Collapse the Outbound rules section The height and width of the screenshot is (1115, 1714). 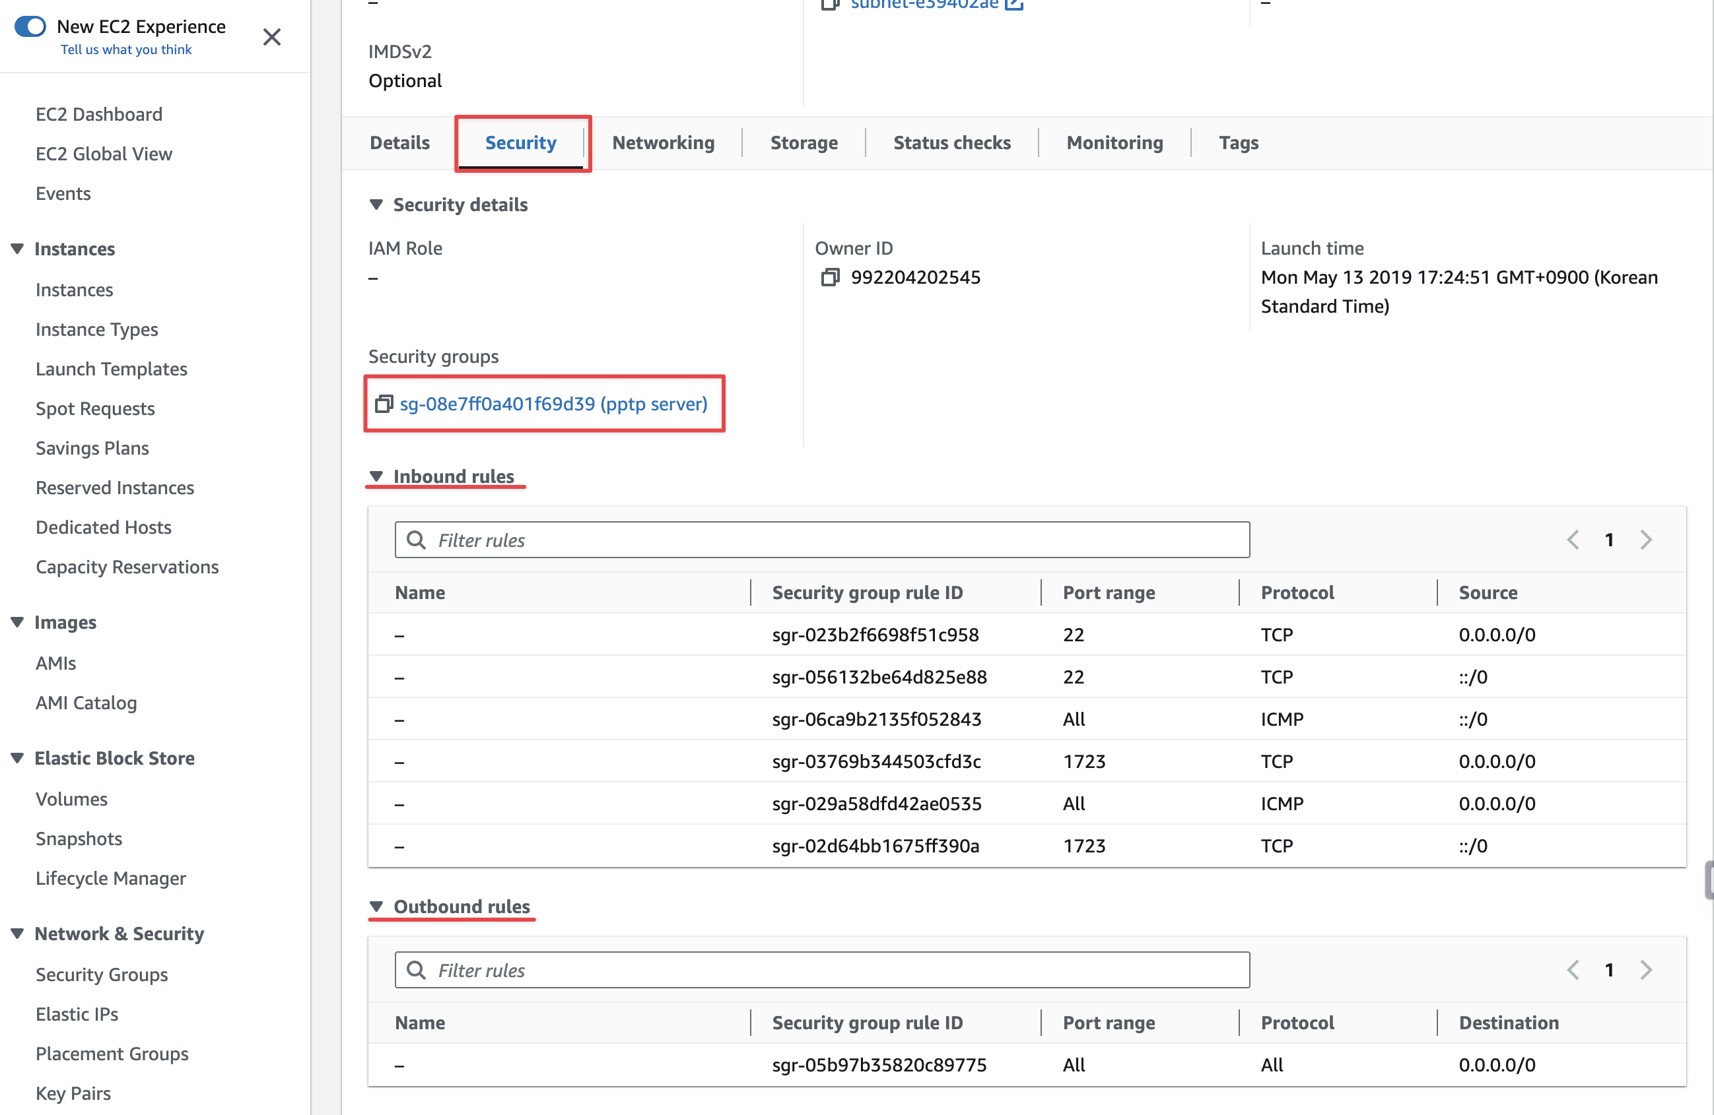(x=376, y=907)
